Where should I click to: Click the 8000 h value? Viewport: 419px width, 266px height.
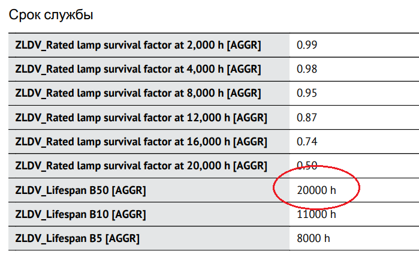click(313, 238)
